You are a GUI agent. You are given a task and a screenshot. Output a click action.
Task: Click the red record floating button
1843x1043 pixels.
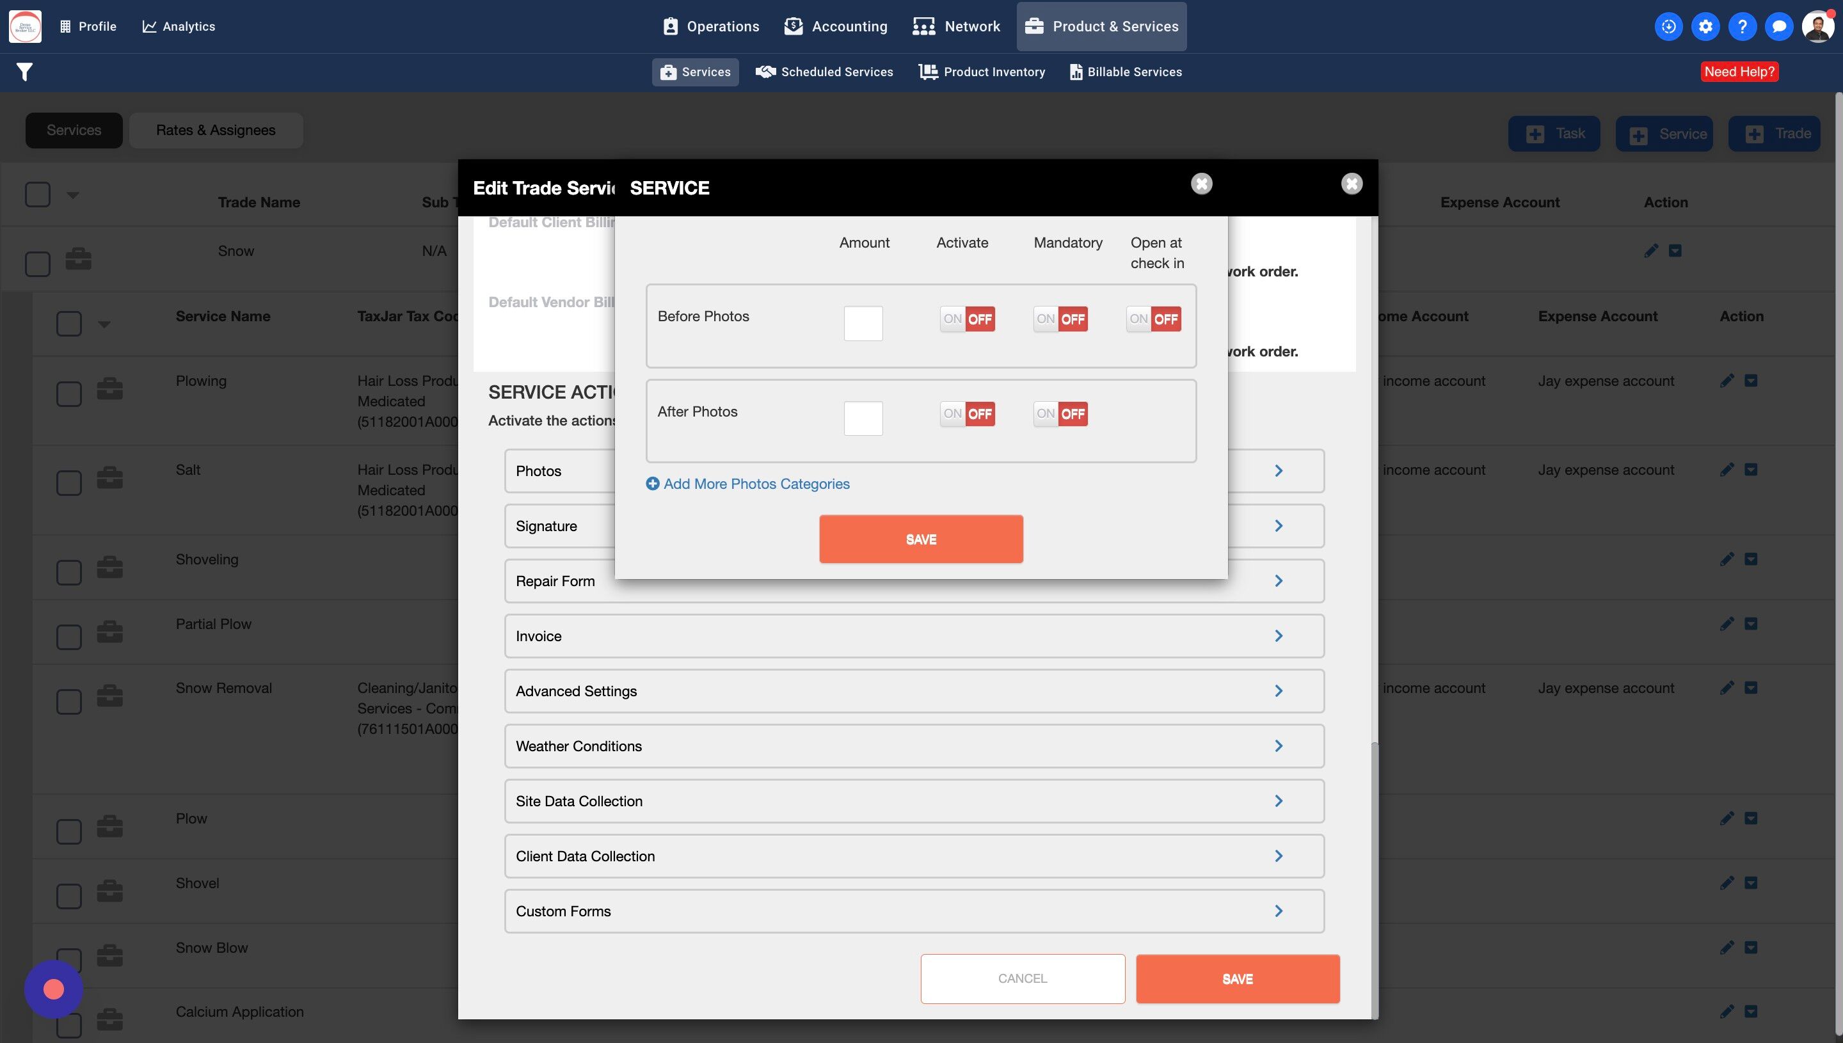pyautogui.click(x=54, y=989)
